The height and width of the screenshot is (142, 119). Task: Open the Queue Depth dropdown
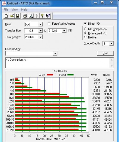[x=111, y=43]
